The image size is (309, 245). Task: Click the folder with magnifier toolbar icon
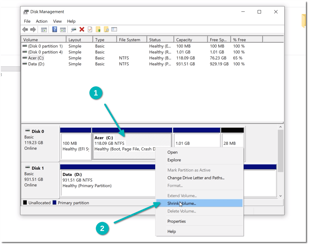click(106, 29)
